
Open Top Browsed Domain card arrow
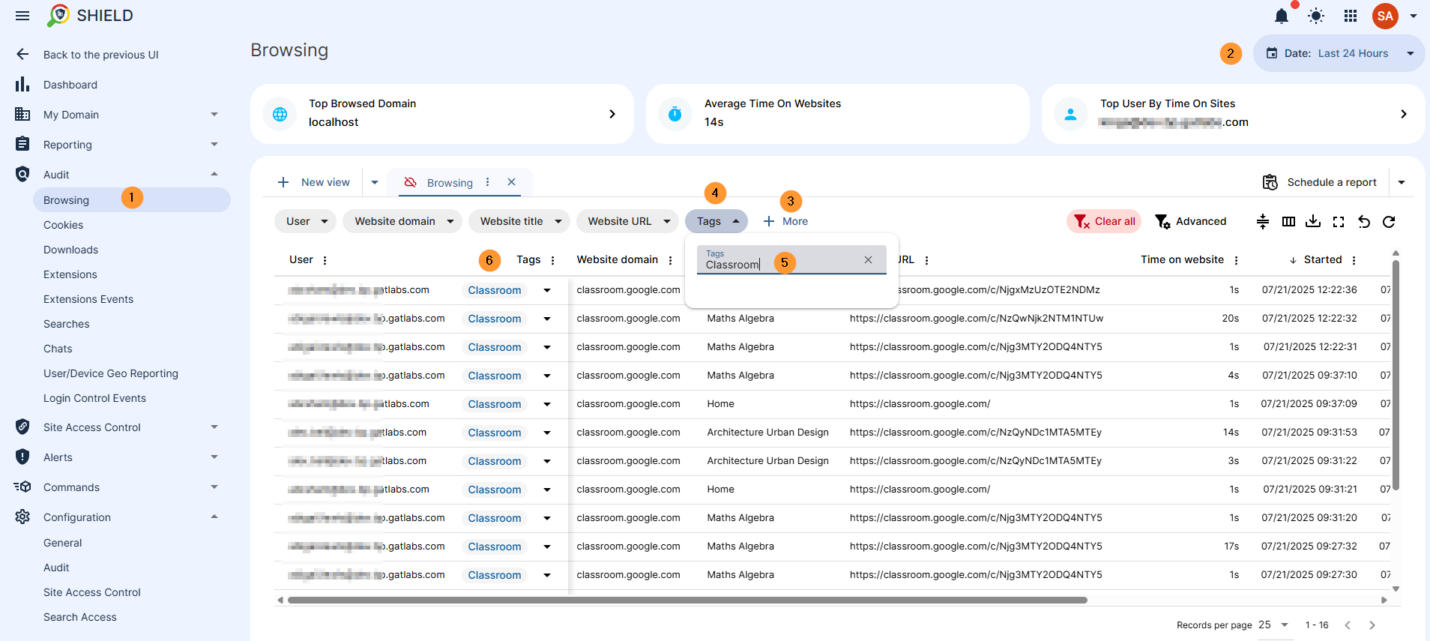click(612, 114)
